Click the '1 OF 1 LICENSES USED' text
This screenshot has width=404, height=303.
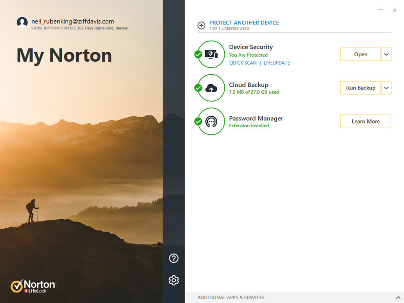coord(229,29)
